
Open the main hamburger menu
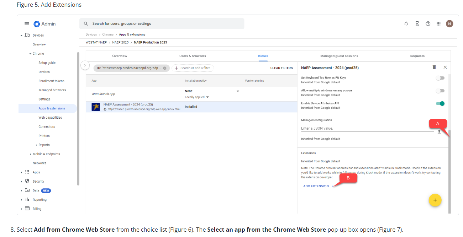click(27, 24)
